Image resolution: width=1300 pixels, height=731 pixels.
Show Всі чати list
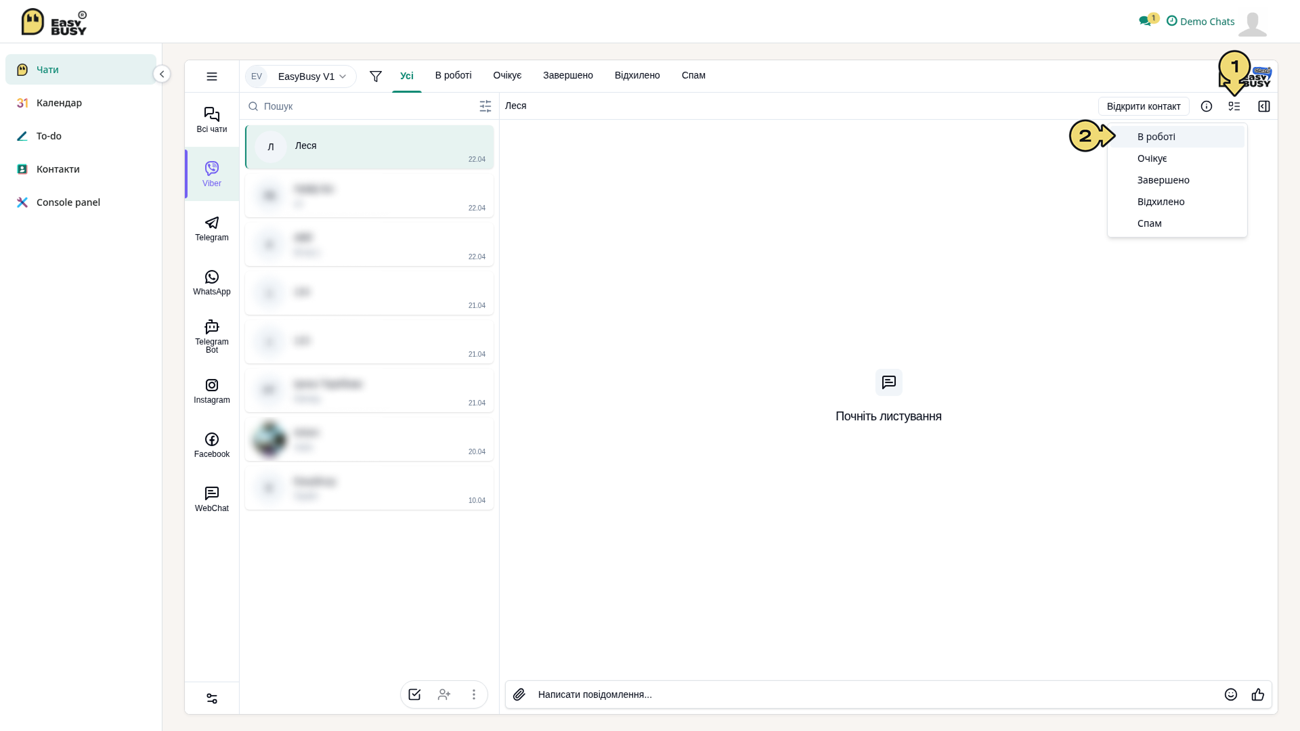[212, 120]
